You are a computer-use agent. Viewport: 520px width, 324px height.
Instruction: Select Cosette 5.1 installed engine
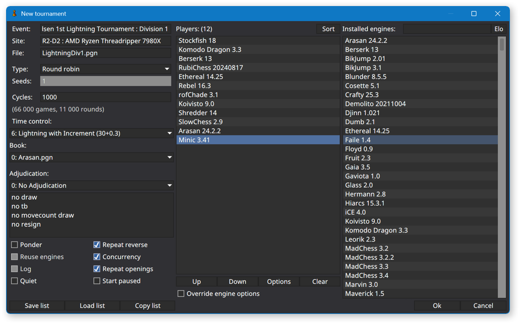point(420,86)
